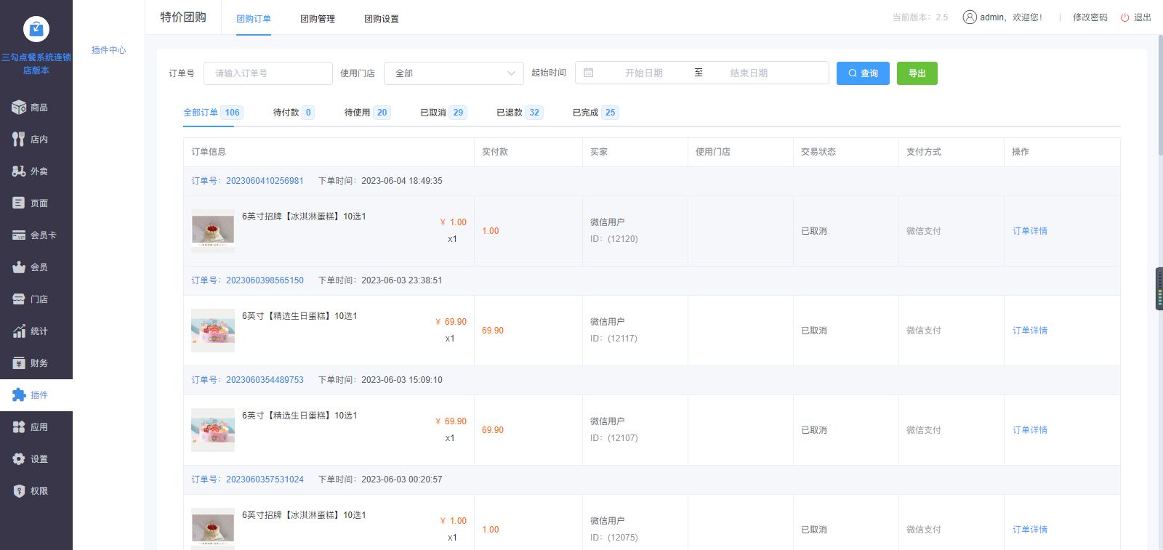
Task: Open 订单详情 for order 2023060398565150
Action: click(x=1030, y=331)
